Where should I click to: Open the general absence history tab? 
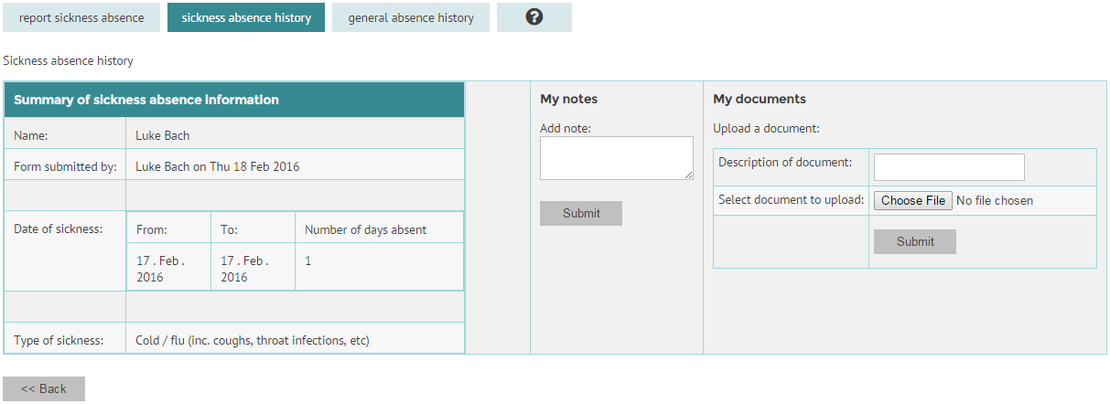click(x=411, y=17)
